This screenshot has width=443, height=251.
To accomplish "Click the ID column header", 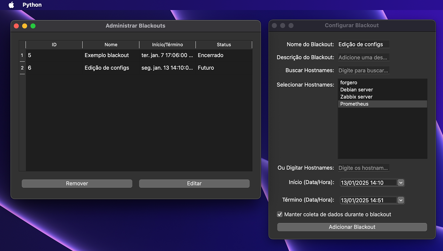I will point(54,45).
